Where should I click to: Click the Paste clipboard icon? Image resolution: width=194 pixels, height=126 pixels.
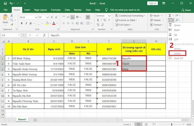6,17
